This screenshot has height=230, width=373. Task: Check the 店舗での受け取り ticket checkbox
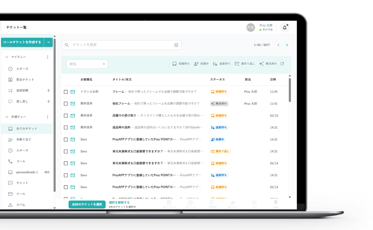click(66, 116)
